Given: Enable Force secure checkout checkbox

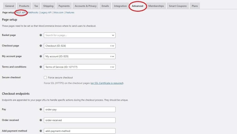Looking at the screenshot, I should click(45, 77).
